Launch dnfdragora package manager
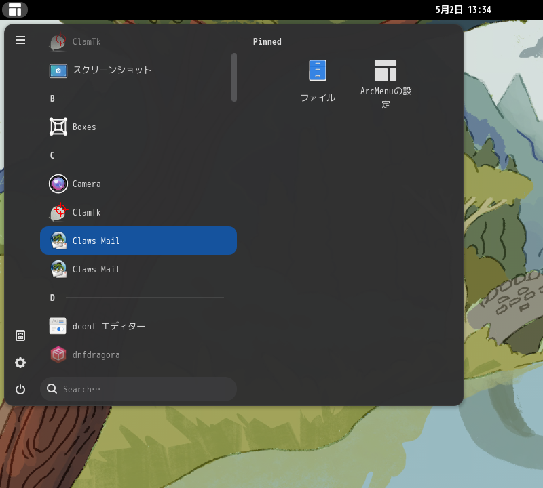 138,355
